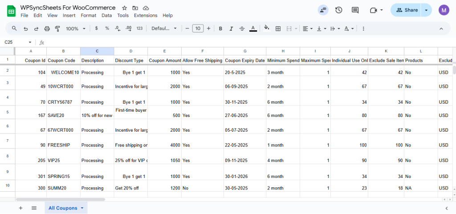Open horizontal align dropdown
Image resolution: width=456 pixels, height=214 pixels.
click(307, 28)
